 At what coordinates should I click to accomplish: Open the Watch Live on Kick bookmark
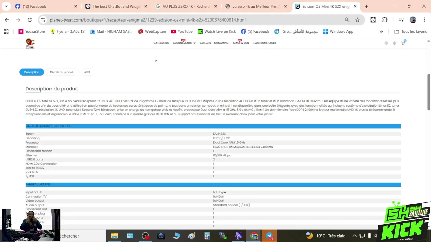pos(217,32)
